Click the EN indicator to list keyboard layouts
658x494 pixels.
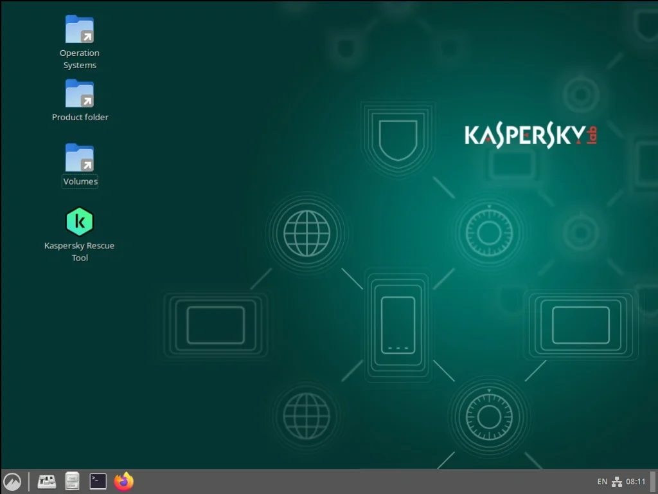click(602, 481)
